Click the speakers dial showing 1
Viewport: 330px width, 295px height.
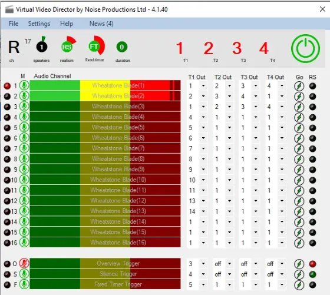[42, 45]
